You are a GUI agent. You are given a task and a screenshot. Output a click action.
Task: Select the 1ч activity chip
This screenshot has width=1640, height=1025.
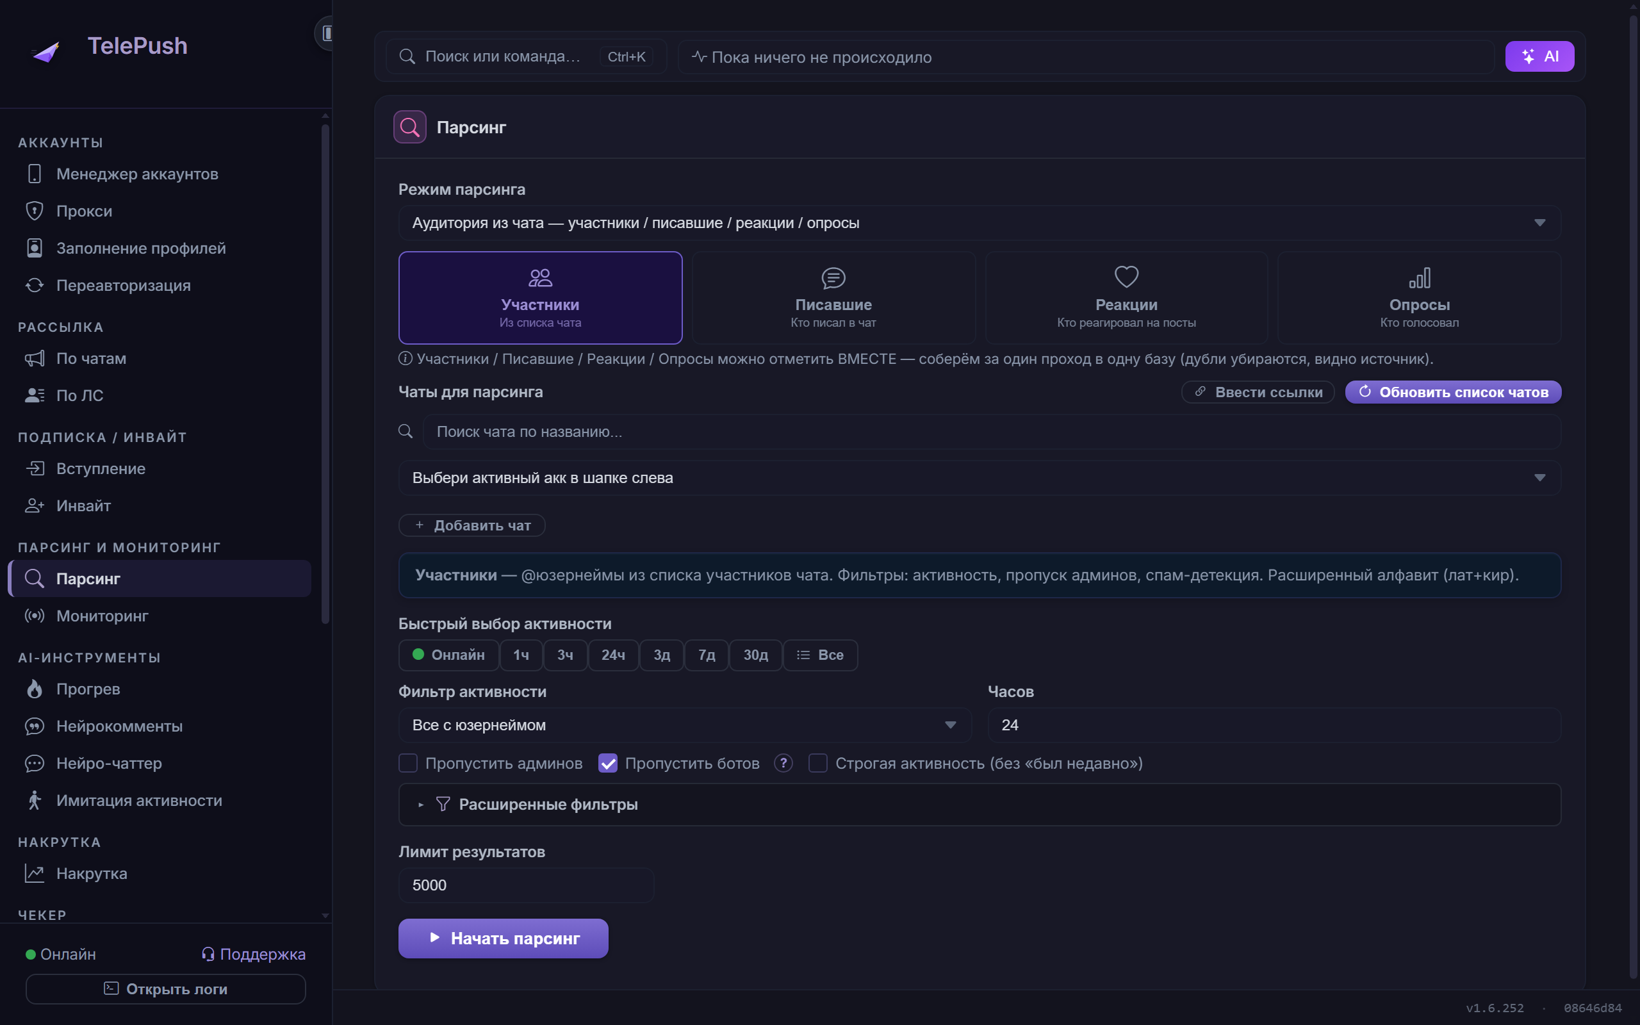(521, 655)
